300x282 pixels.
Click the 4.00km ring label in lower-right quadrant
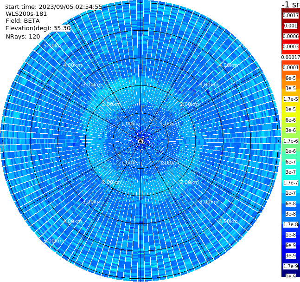(229, 221)
